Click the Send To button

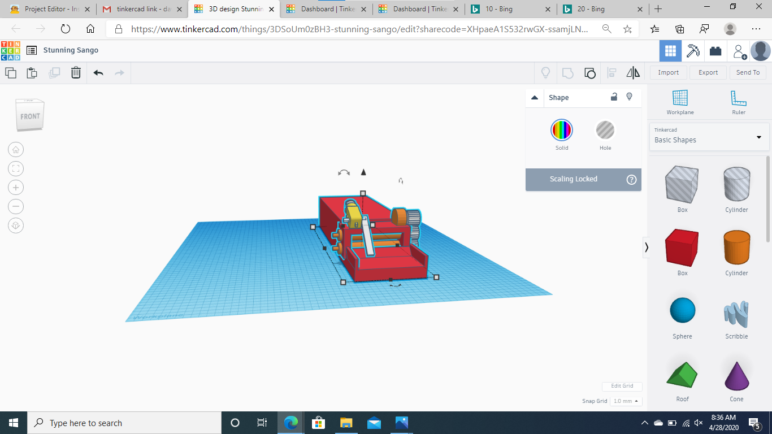point(748,72)
